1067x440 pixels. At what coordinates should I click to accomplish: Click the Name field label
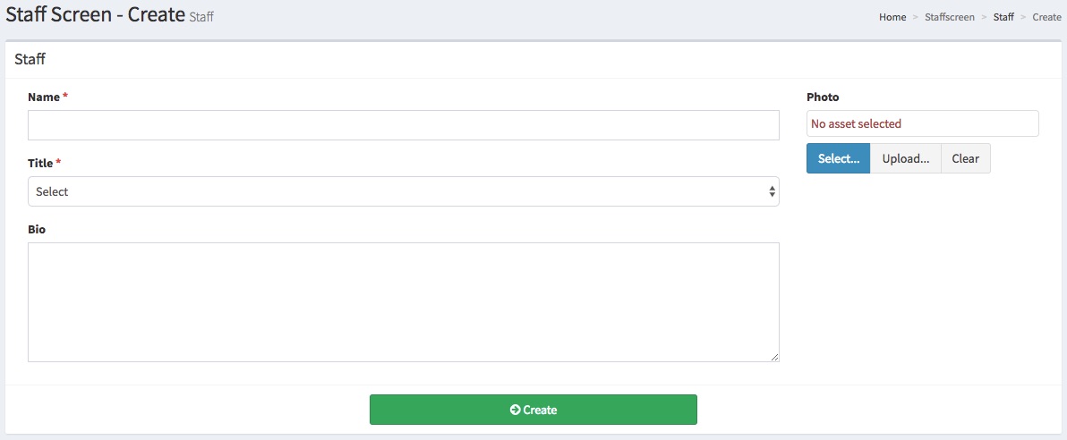click(x=44, y=97)
